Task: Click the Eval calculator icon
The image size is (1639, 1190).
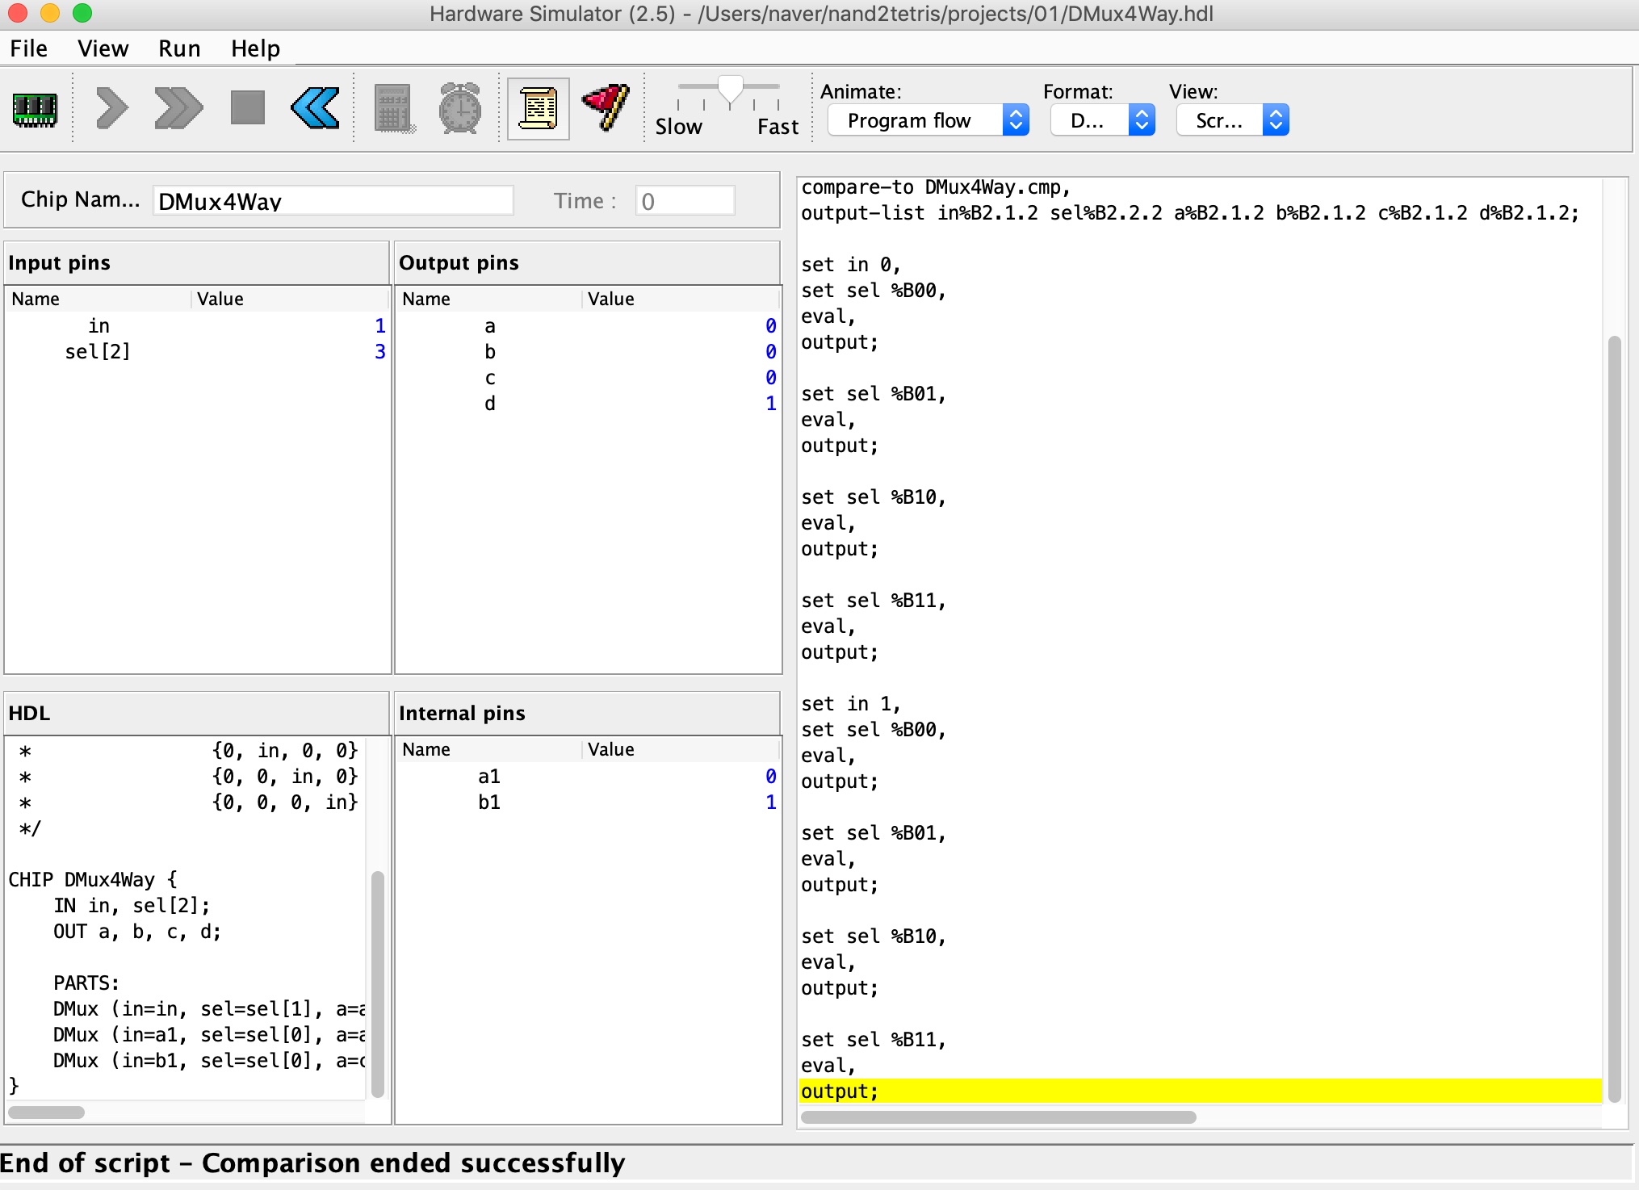Action: (395, 108)
